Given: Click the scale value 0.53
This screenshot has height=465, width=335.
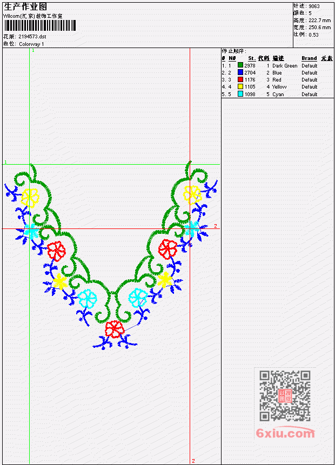Looking at the screenshot, I should [x=313, y=35].
